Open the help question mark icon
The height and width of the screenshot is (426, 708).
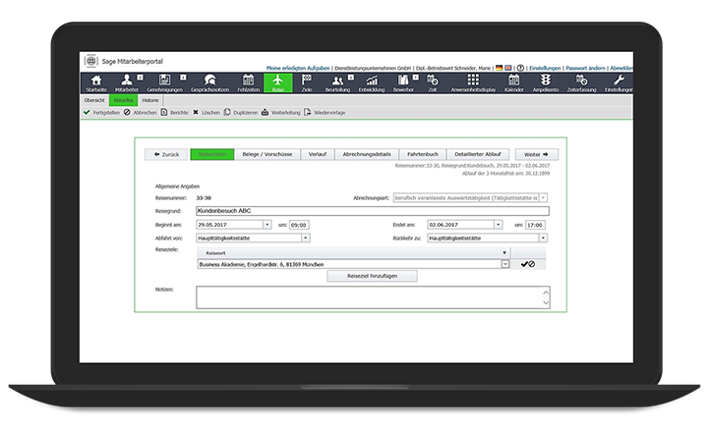pos(520,68)
